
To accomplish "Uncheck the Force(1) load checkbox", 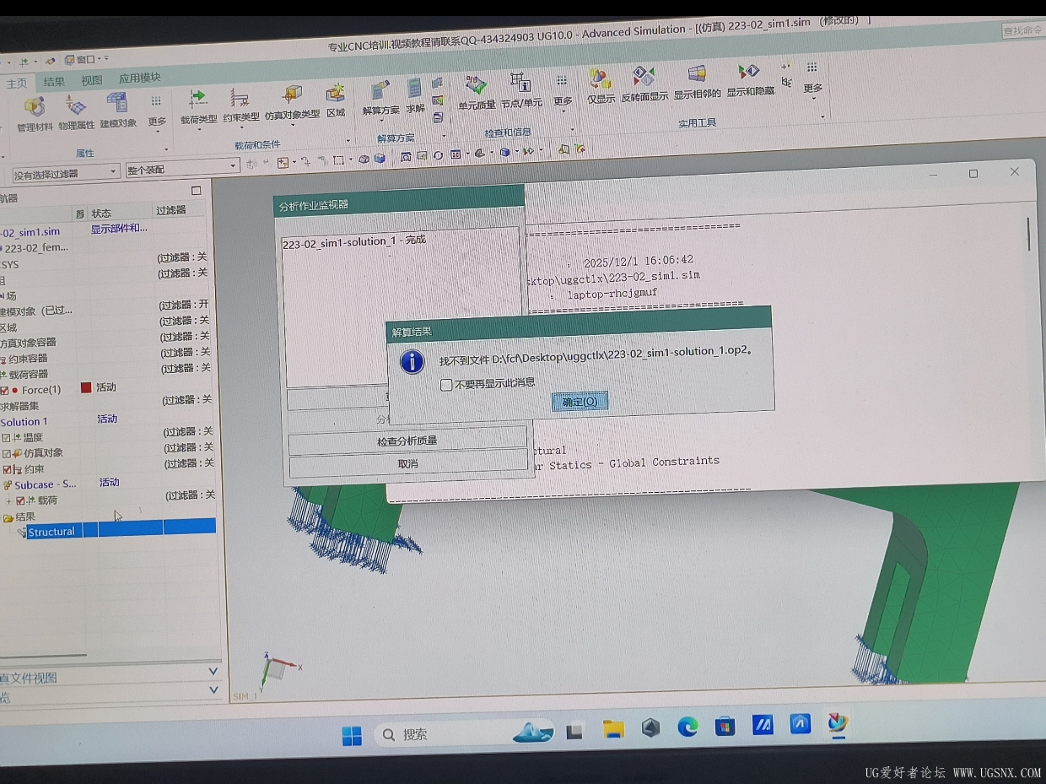I will (5, 390).
